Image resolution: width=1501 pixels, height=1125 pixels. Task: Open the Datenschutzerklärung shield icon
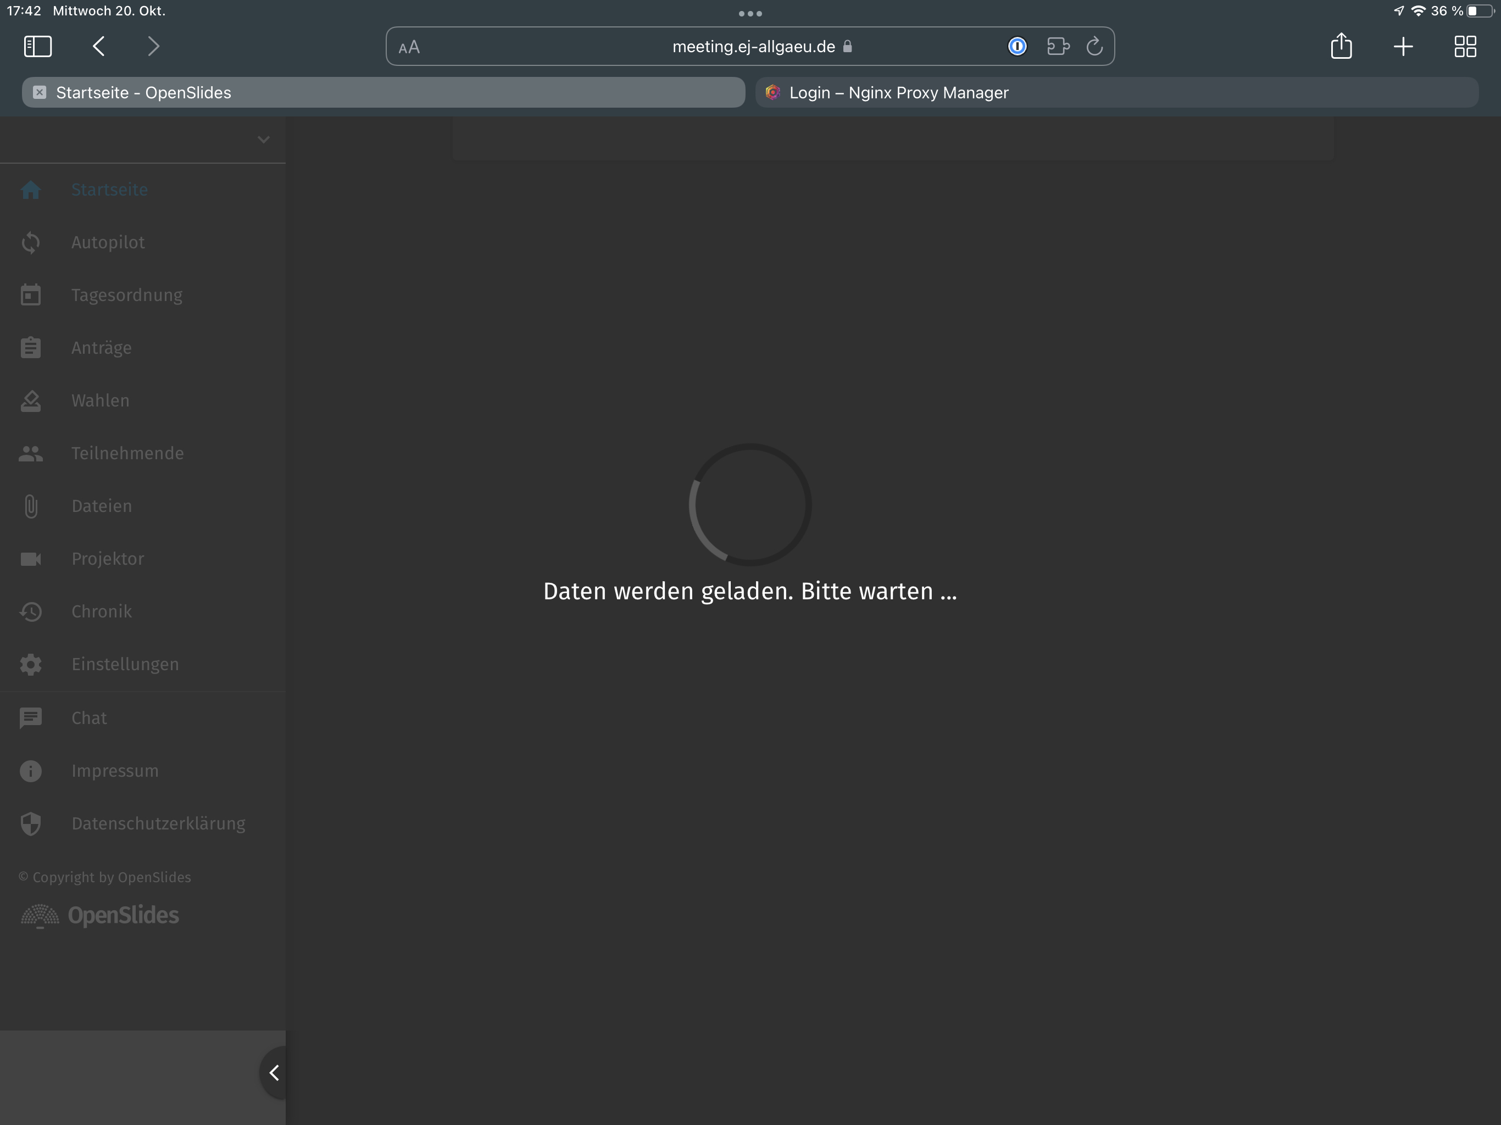[31, 824]
